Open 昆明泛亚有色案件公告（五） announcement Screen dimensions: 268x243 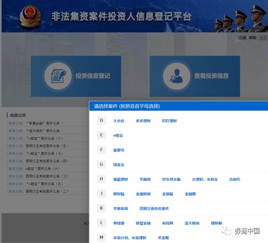coord(47,146)
